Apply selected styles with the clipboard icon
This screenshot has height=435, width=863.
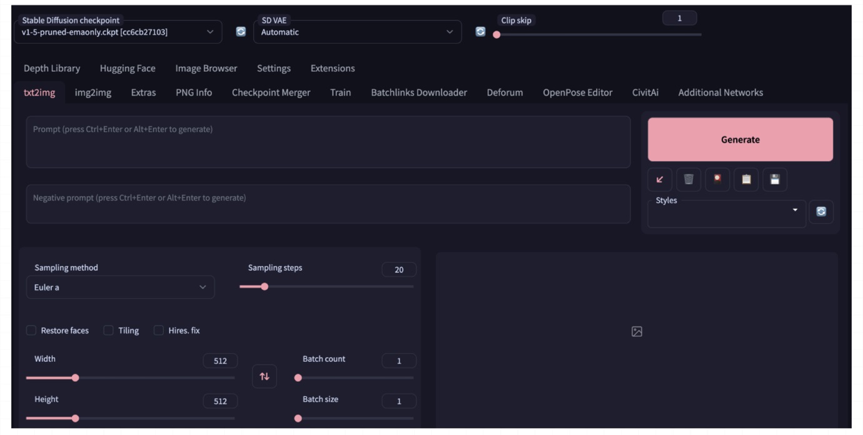pyautogui.click(x=746, y=179)
